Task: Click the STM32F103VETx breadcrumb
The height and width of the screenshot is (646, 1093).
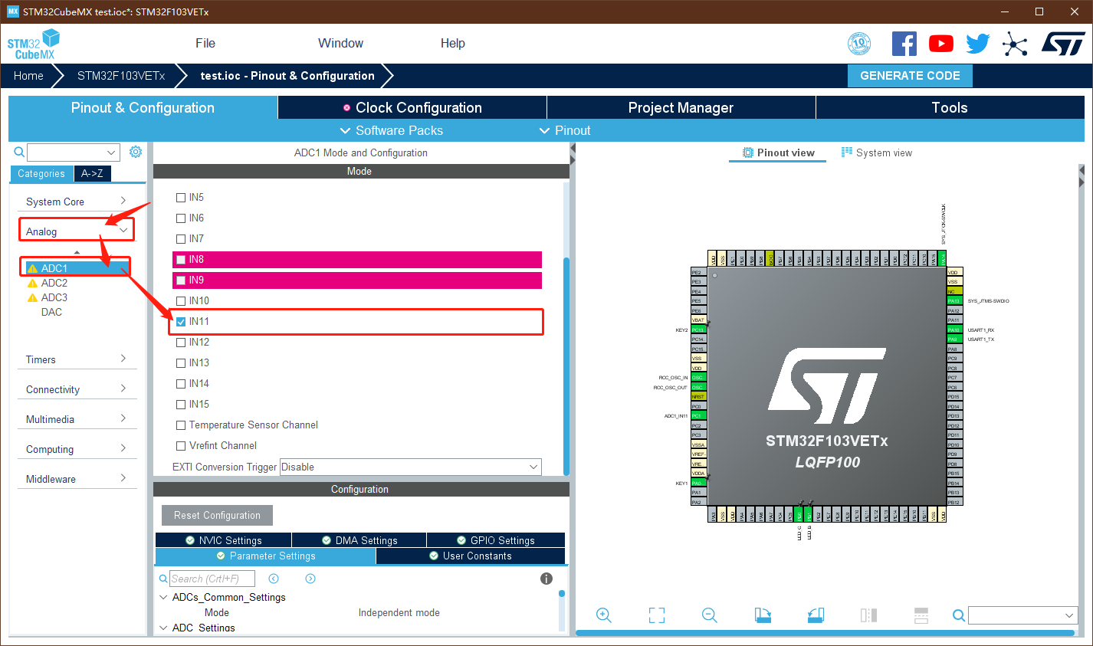Action: pyautogui.click(x=121, y=76)
